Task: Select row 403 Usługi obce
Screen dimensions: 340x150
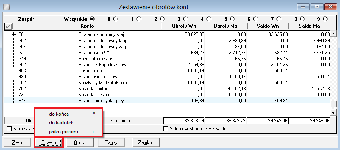Action: tap(167, 71)
